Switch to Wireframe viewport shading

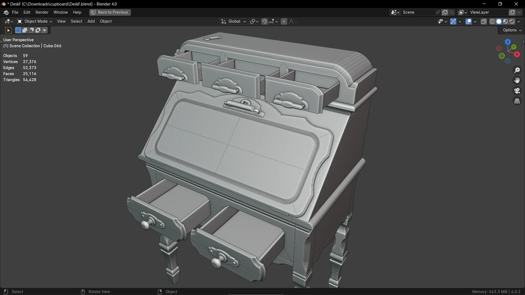(492, 21)
